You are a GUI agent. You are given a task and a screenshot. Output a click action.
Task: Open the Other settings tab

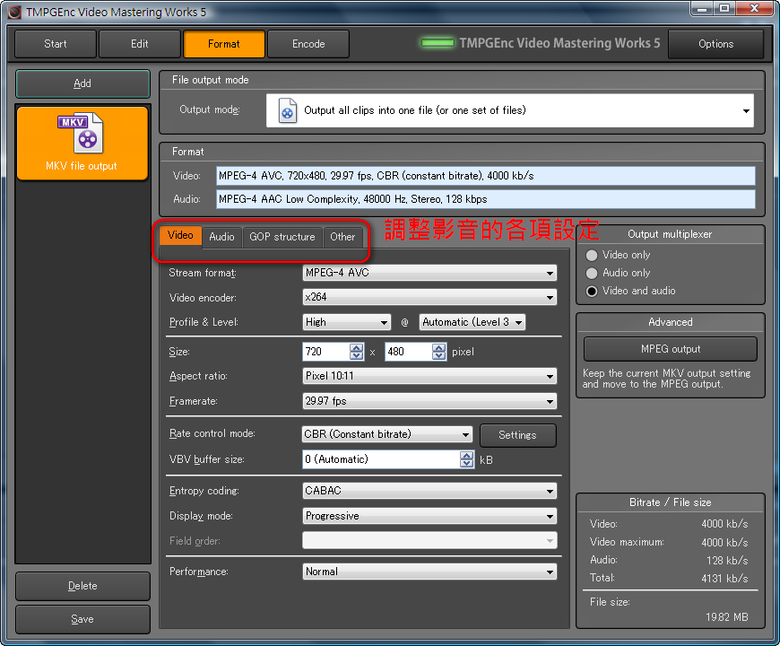click(x=342, y=237)
